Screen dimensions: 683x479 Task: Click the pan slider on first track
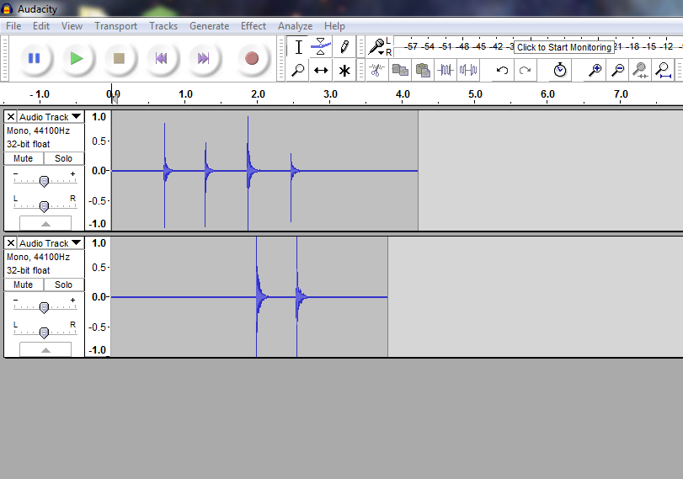point(44,206)
